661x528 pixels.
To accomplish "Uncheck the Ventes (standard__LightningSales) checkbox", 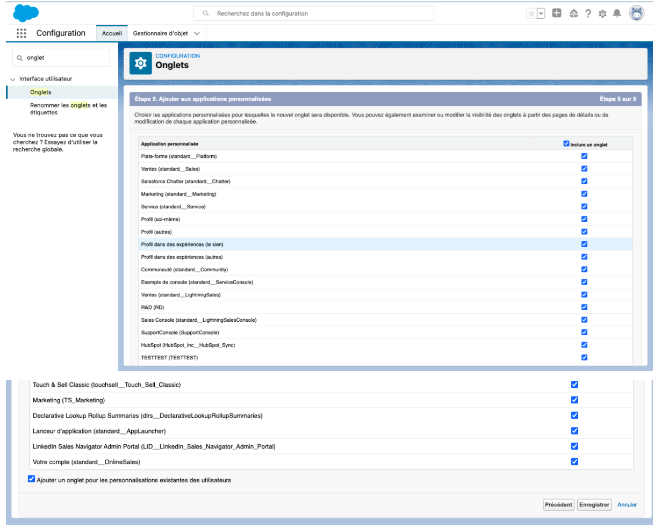I will pyautogui.click(x=584, y=294).
